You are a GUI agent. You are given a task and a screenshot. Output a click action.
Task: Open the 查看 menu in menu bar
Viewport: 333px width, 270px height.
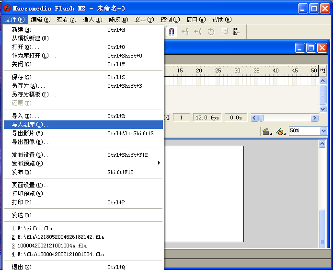tap(67, 20)
